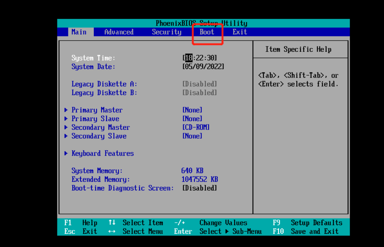
Task: Click the Esc Exit key hint
Action: 81,232
